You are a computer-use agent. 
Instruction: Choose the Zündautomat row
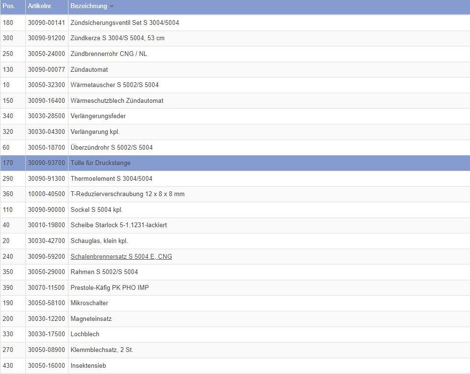click(89, 69)
